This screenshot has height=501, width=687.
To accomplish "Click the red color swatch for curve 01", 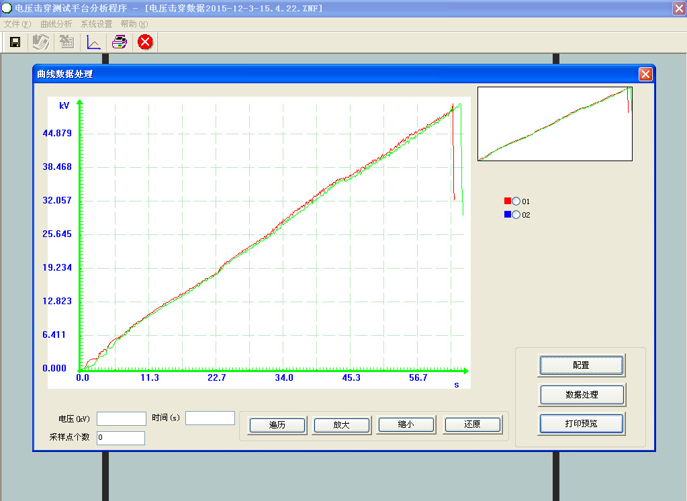I will click(x=508, y=201).
